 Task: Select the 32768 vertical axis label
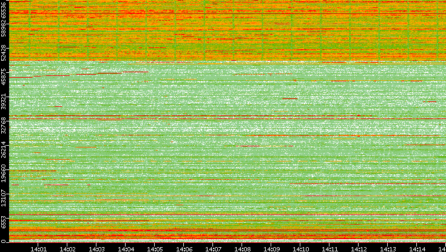(x=4, y=125)
